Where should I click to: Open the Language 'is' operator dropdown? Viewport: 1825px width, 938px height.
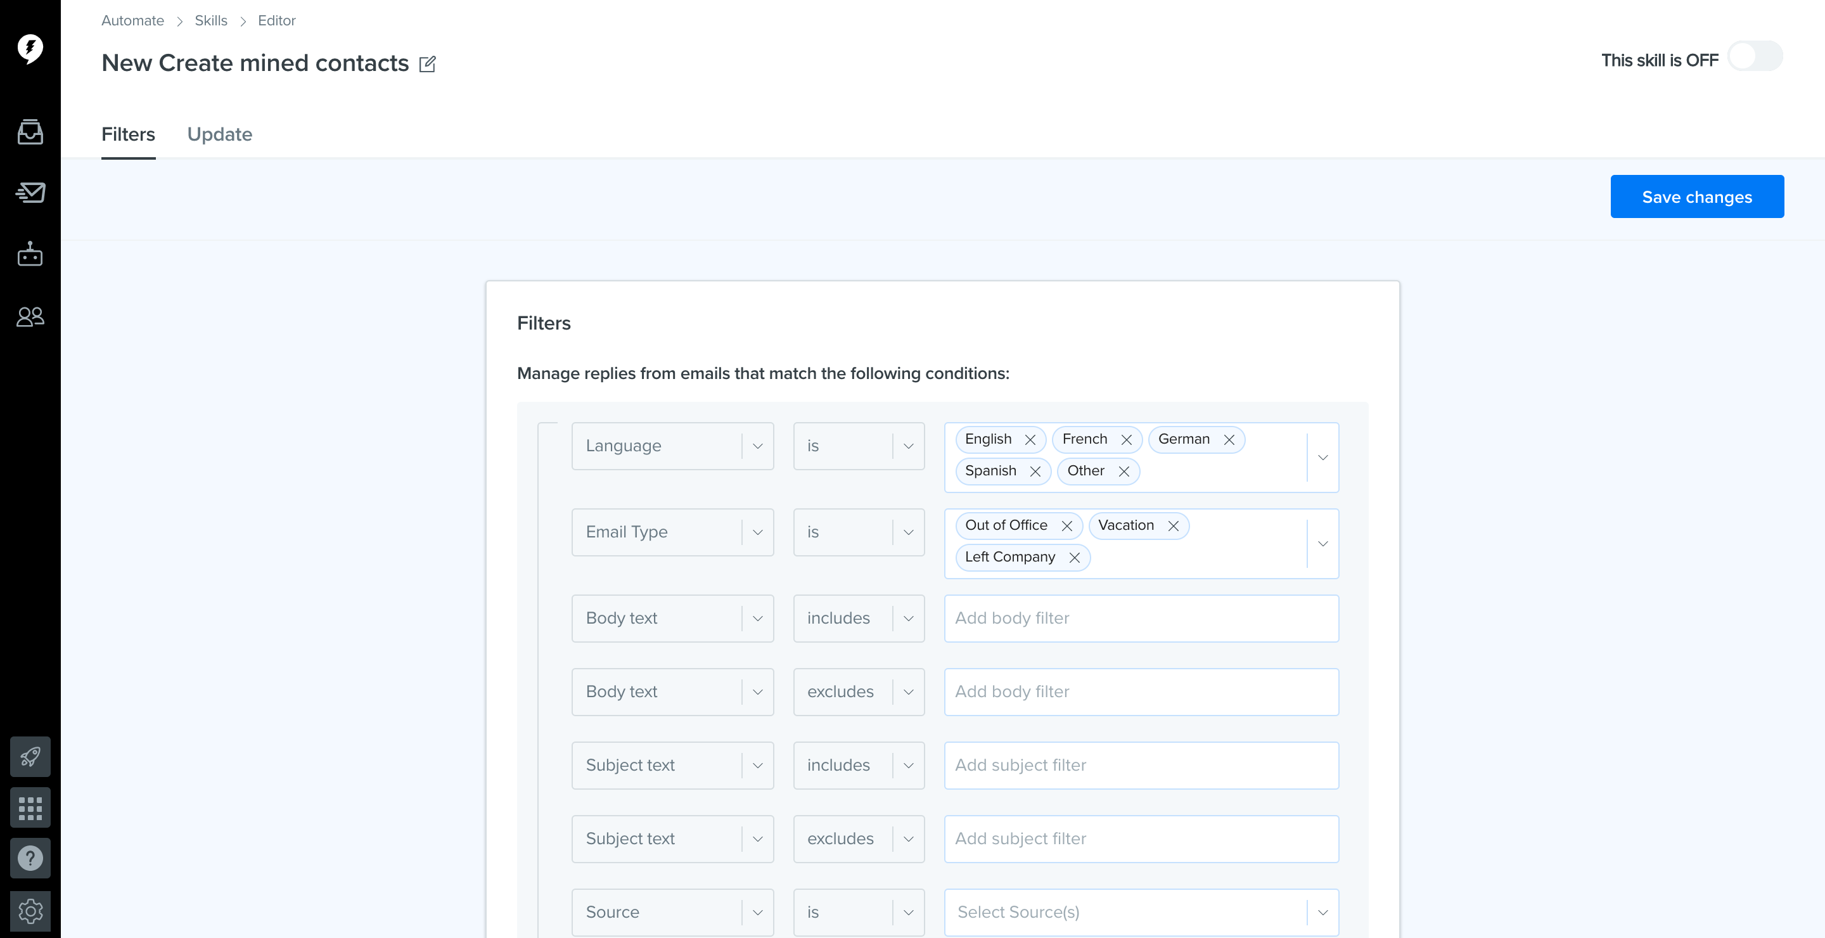859,446
